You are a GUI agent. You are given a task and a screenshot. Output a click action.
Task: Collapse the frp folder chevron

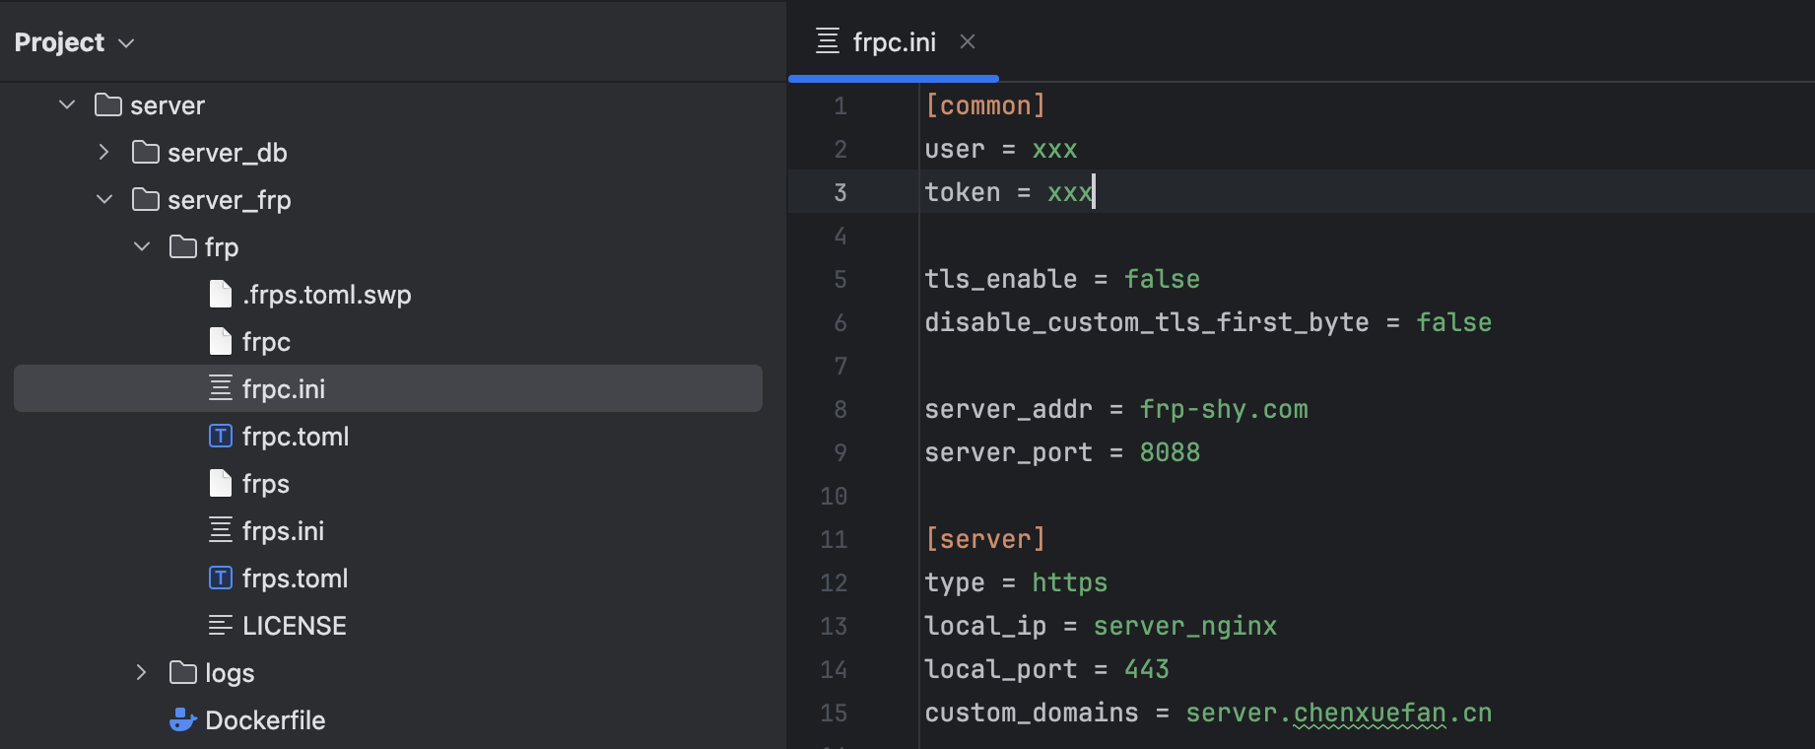[x=142, y=247]
